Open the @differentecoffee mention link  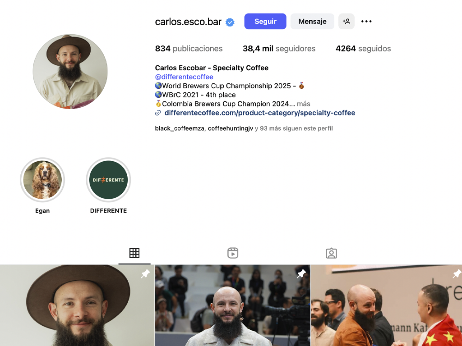[184, 77]
